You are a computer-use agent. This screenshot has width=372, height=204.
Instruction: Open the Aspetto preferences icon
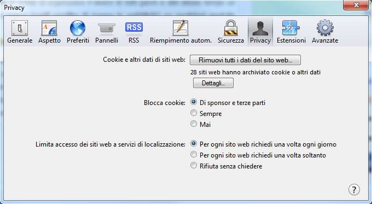coord(49,28)
